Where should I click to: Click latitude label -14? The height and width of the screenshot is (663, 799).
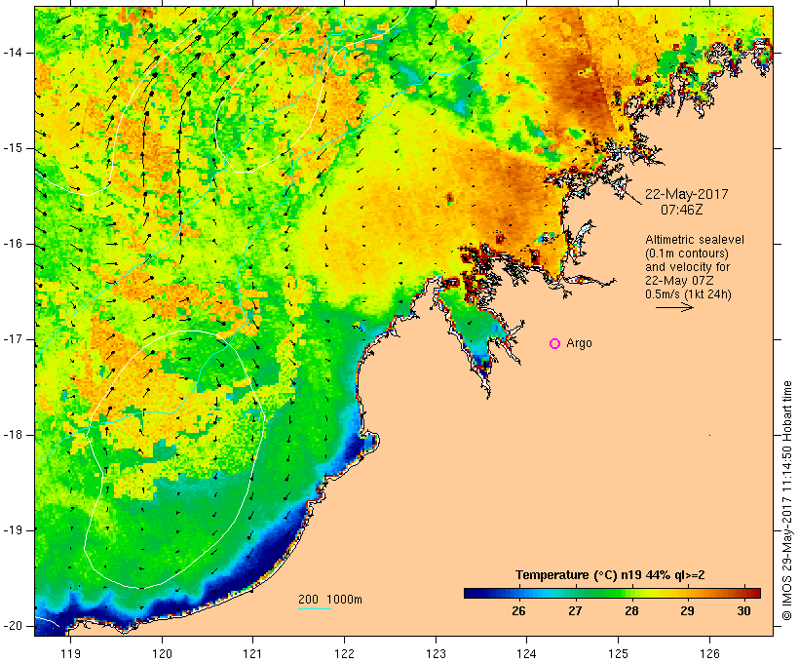pos(12,53)
